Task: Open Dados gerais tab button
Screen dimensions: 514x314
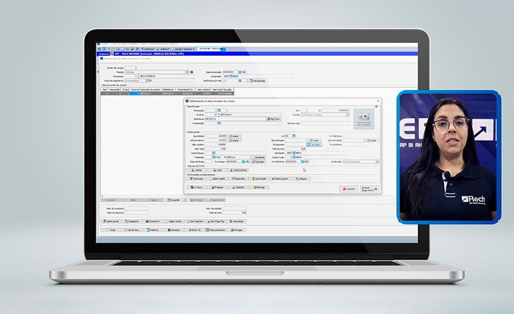Action: click(111, 222)
